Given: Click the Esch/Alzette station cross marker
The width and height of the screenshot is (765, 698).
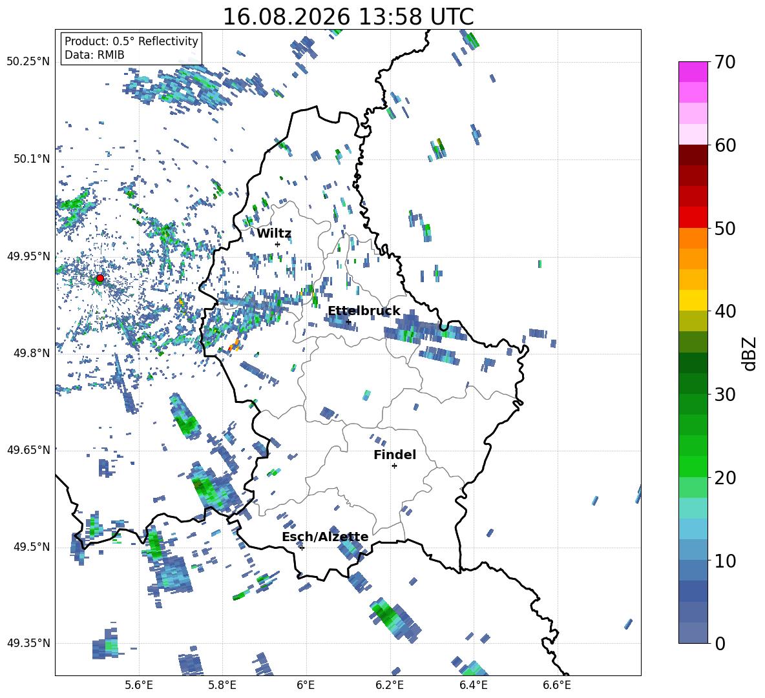Looking at the screenshot, I should [x=302, y=548].
